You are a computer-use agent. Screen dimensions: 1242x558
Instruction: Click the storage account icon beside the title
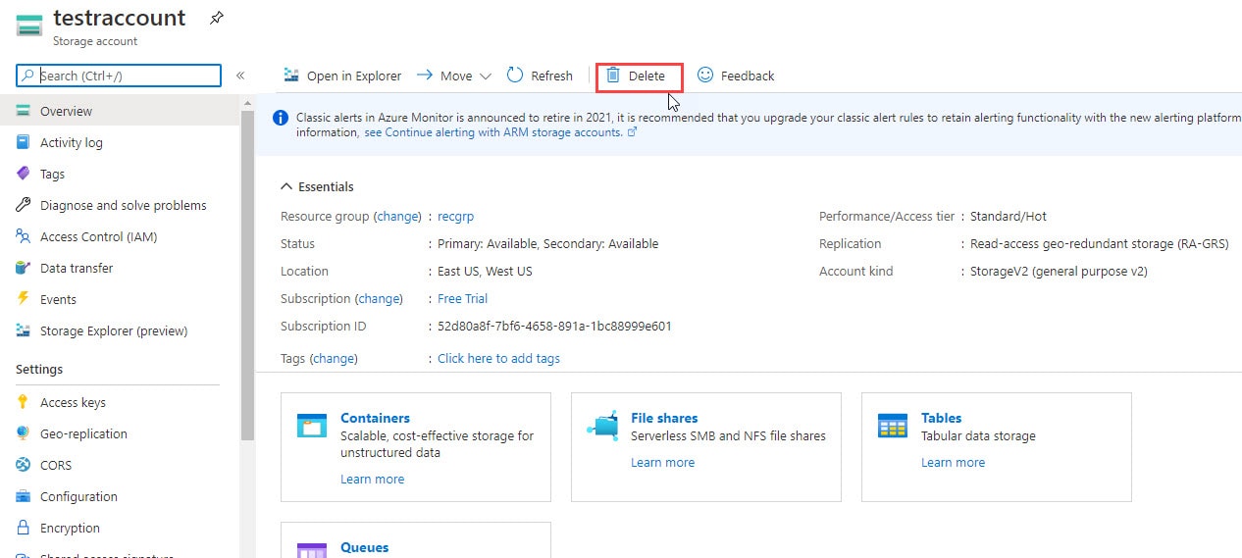(29, 26)
